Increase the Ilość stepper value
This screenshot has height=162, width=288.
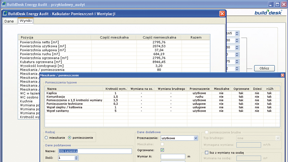click(x=76, y=157)
